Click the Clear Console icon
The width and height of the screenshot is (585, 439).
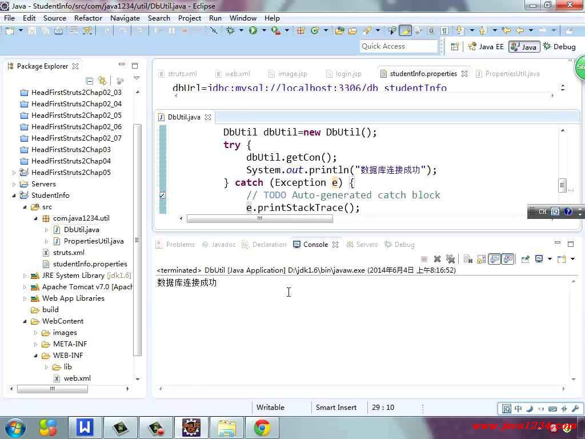(468, 259)
